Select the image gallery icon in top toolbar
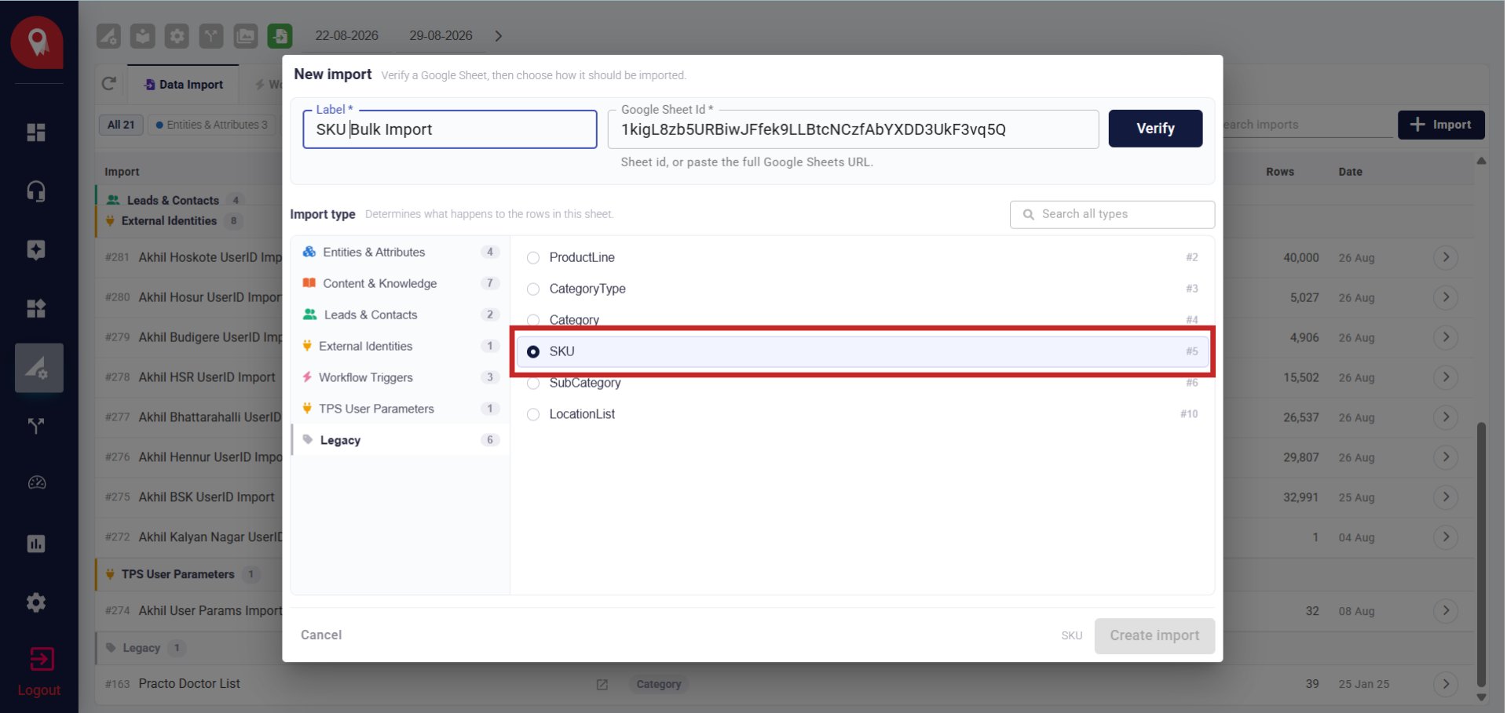The image size is (1507, 713). click(246, 36)
